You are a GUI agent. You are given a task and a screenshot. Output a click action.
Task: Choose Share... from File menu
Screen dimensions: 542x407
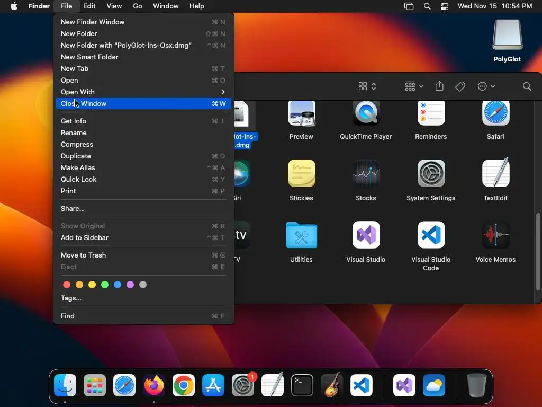click(x=143, y=208)
